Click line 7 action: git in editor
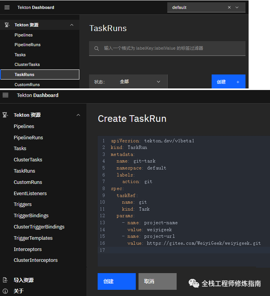Image resolution: width=270 pixels, height=296 pixels. pos(137,182)
